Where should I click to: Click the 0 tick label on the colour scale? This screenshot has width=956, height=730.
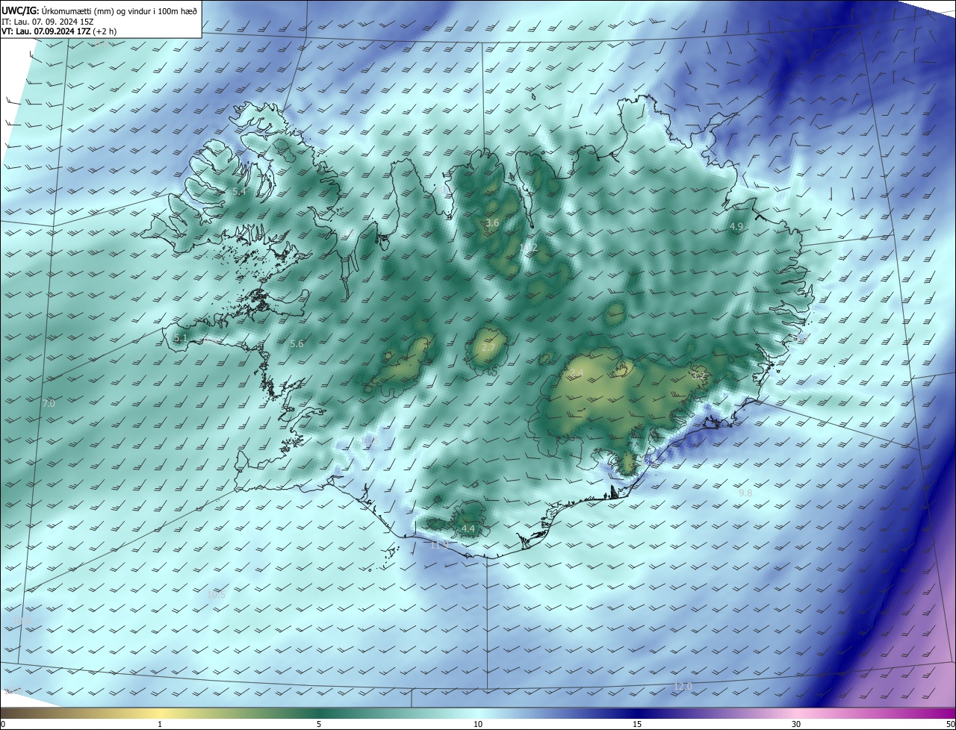point(3,724)
